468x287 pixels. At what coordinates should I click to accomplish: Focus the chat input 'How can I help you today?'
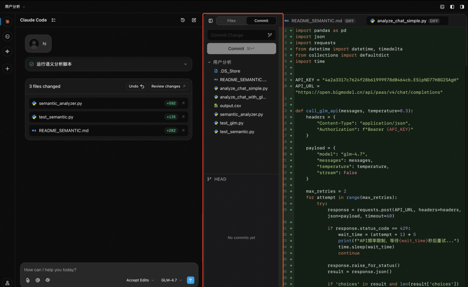coord(109,270)
